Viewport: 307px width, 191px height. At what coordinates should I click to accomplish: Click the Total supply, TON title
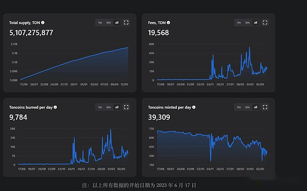(x=25, y=22)
